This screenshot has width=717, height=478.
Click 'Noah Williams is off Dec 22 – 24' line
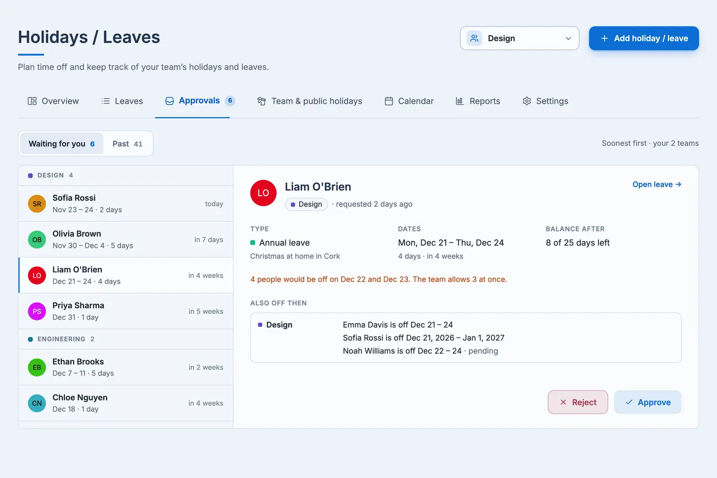[x=402, y=351]
